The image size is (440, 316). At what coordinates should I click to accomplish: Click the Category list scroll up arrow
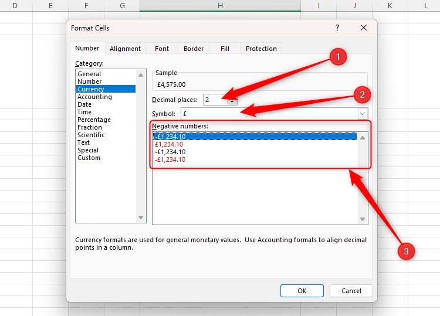point(141,75)
